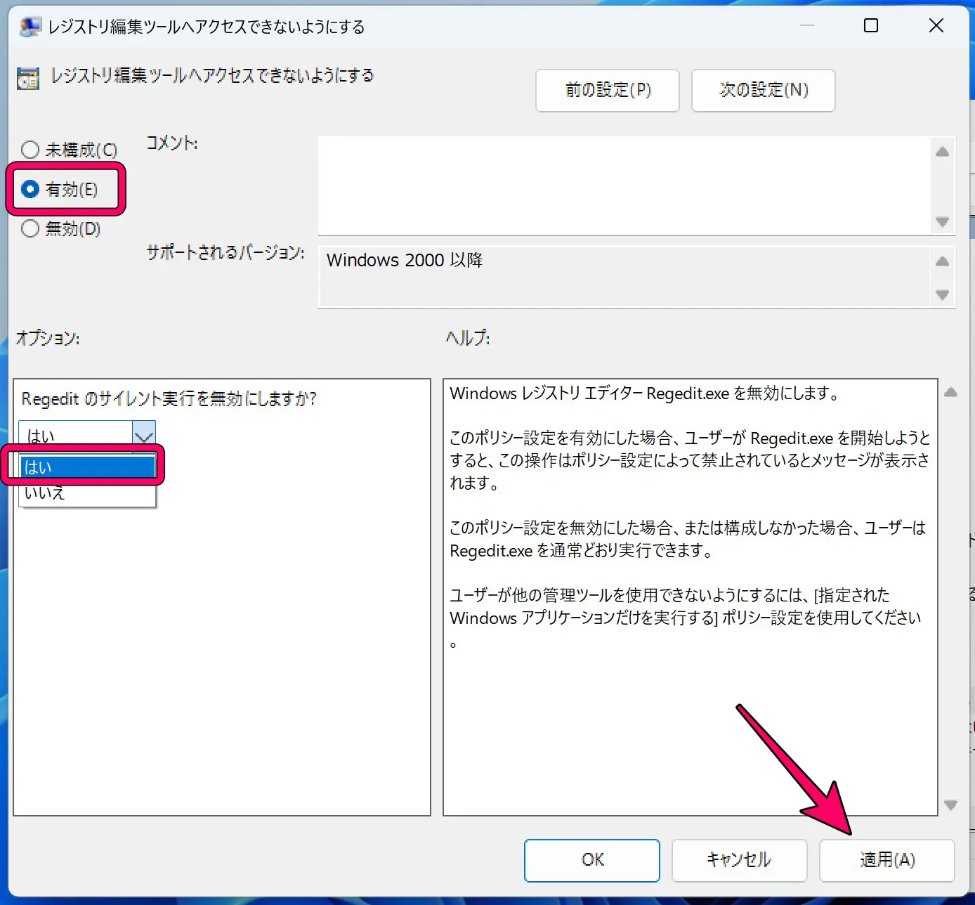The width and height of the screenshot is (975, 905).
Task: Click the 次の設定(N) button
Action: [x=764, y=90]
